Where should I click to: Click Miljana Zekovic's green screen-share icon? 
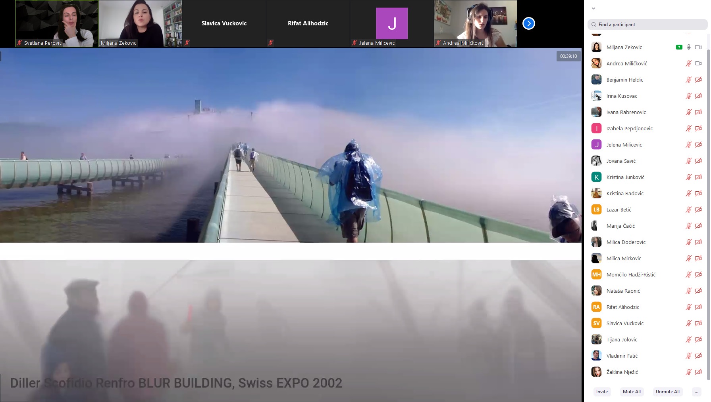click(x=679, y=47)
